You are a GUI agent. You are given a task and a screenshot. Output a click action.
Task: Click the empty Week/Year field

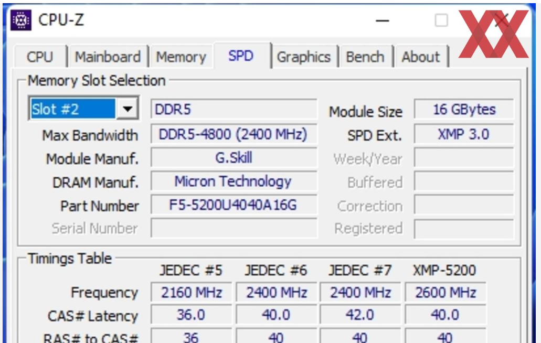coord(464,158)
